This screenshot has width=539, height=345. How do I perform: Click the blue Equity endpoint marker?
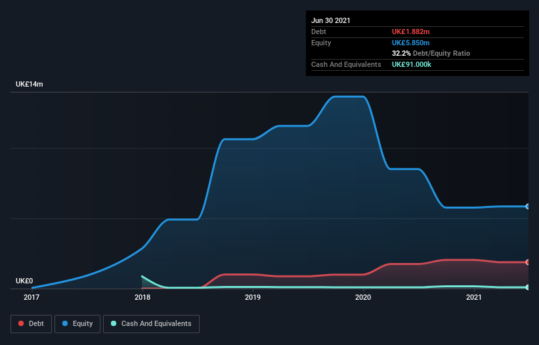point(528,207)
